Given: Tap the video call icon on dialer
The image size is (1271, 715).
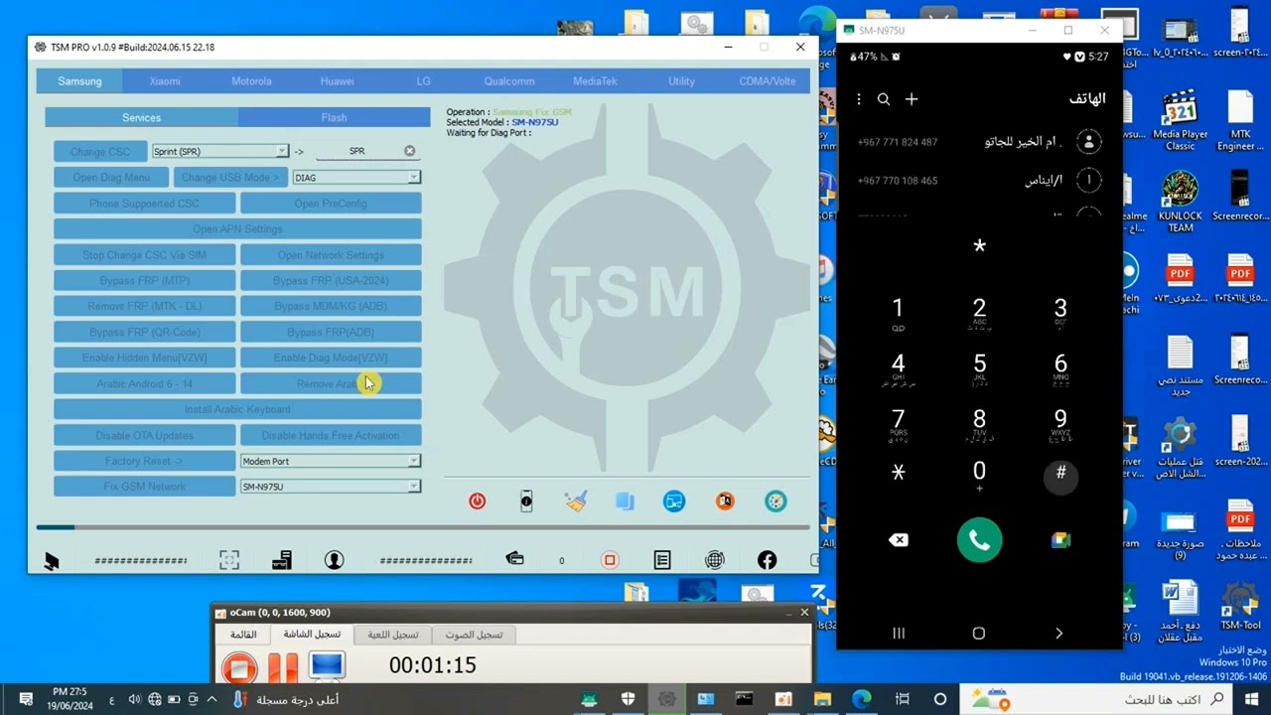Looking at the screenshot, I should 1060,540.
